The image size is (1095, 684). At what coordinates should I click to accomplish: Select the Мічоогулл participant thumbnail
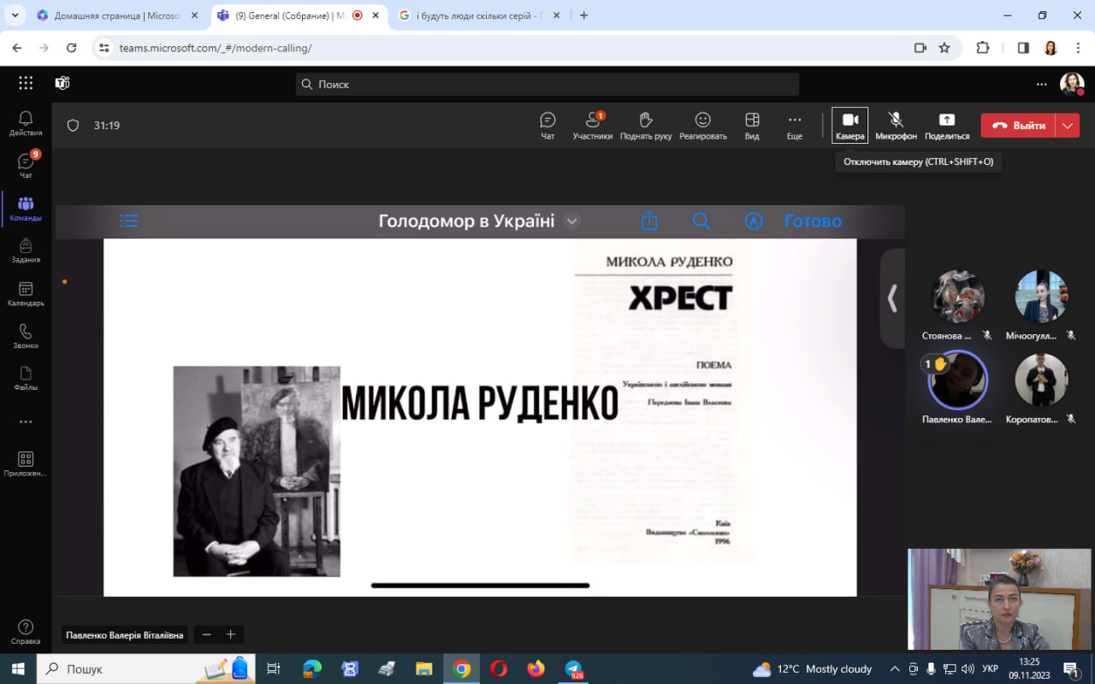1042,297
